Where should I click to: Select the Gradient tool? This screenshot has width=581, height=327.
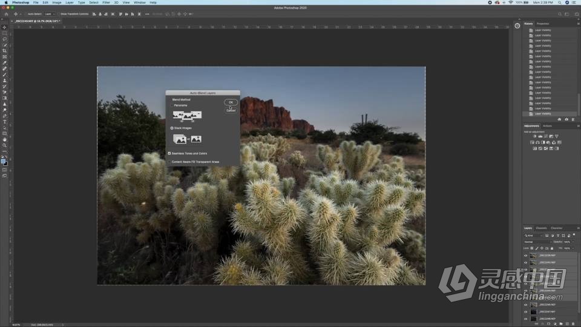click(x=4, y=98)
